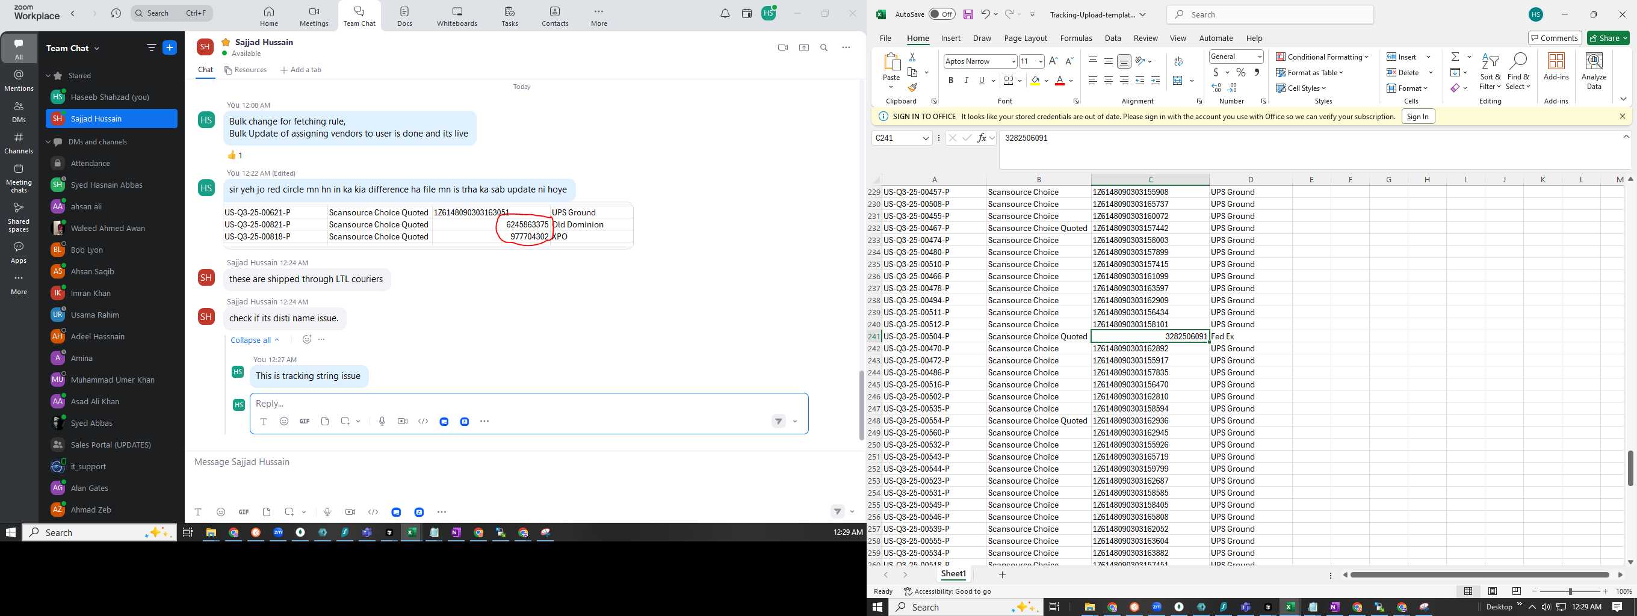1637x616 pixels.
Task: Click Add a tab in chat header
Action: pos(301,70)
